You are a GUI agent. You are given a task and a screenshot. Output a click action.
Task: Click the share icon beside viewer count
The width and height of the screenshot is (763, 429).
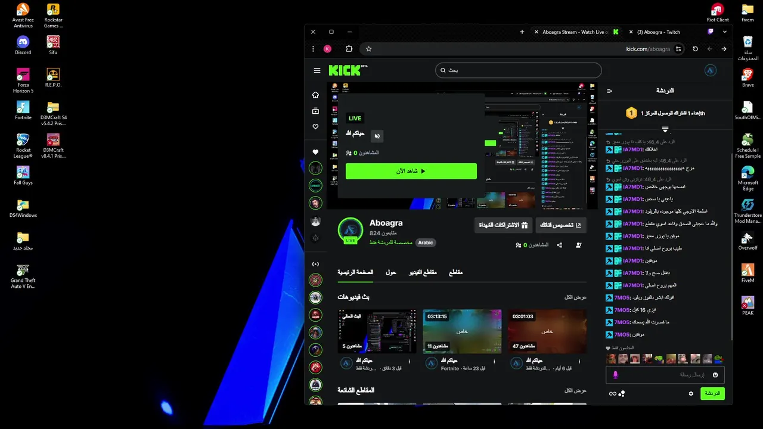(x=560, y=245)
